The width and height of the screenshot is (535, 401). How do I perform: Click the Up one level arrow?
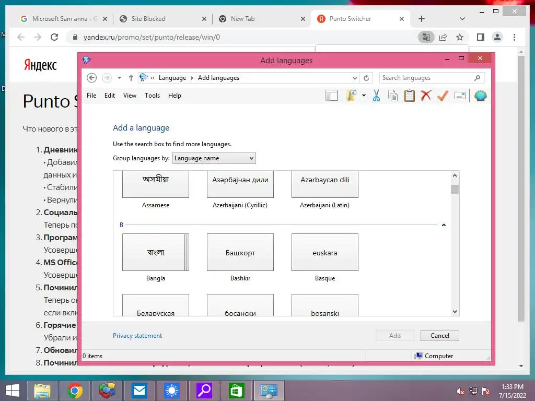(131, 78)
